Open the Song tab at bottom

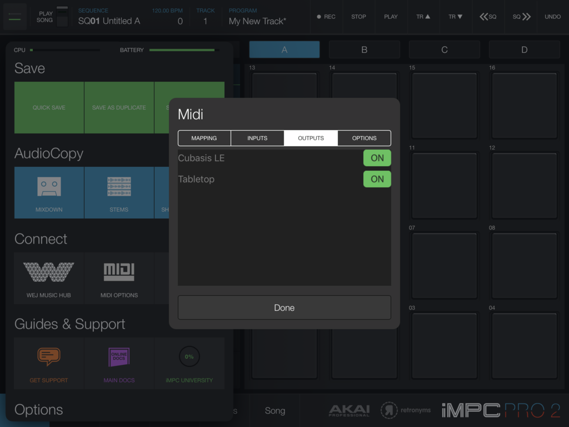pos(275,411)
